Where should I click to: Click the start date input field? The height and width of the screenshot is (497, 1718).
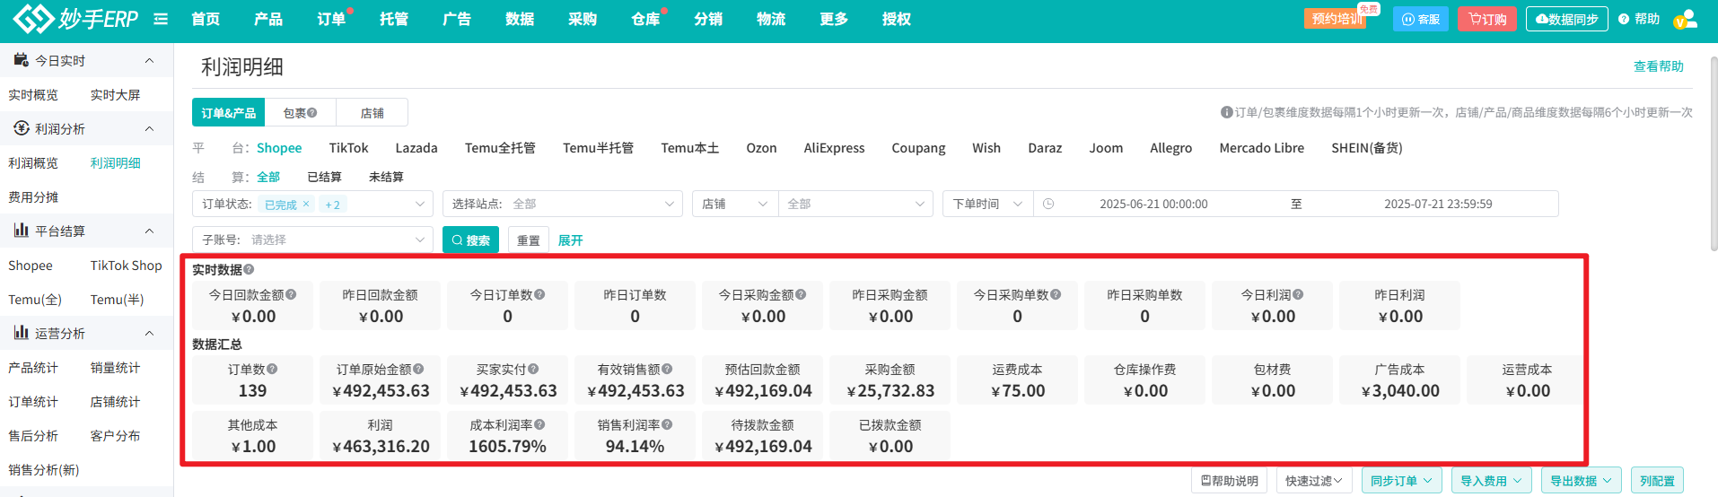[x=1153, y=204]
